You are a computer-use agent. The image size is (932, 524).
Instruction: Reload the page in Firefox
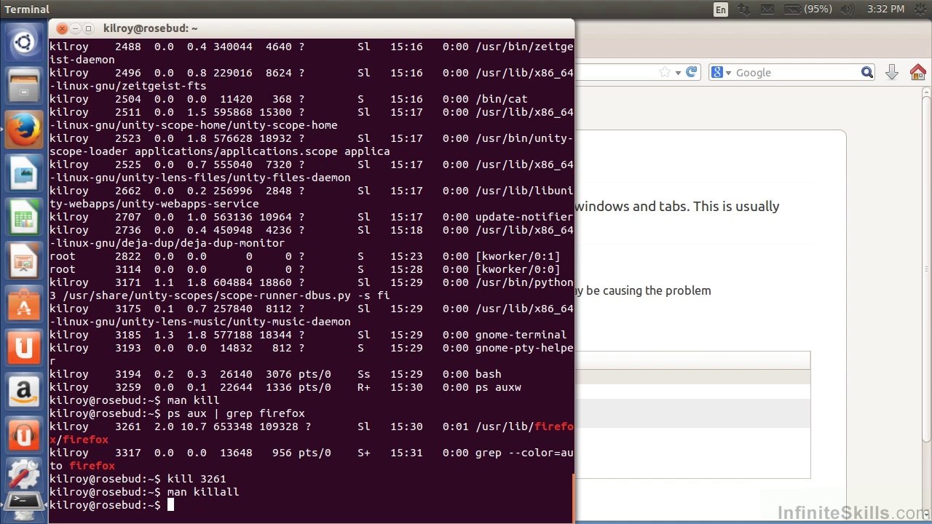692,72
